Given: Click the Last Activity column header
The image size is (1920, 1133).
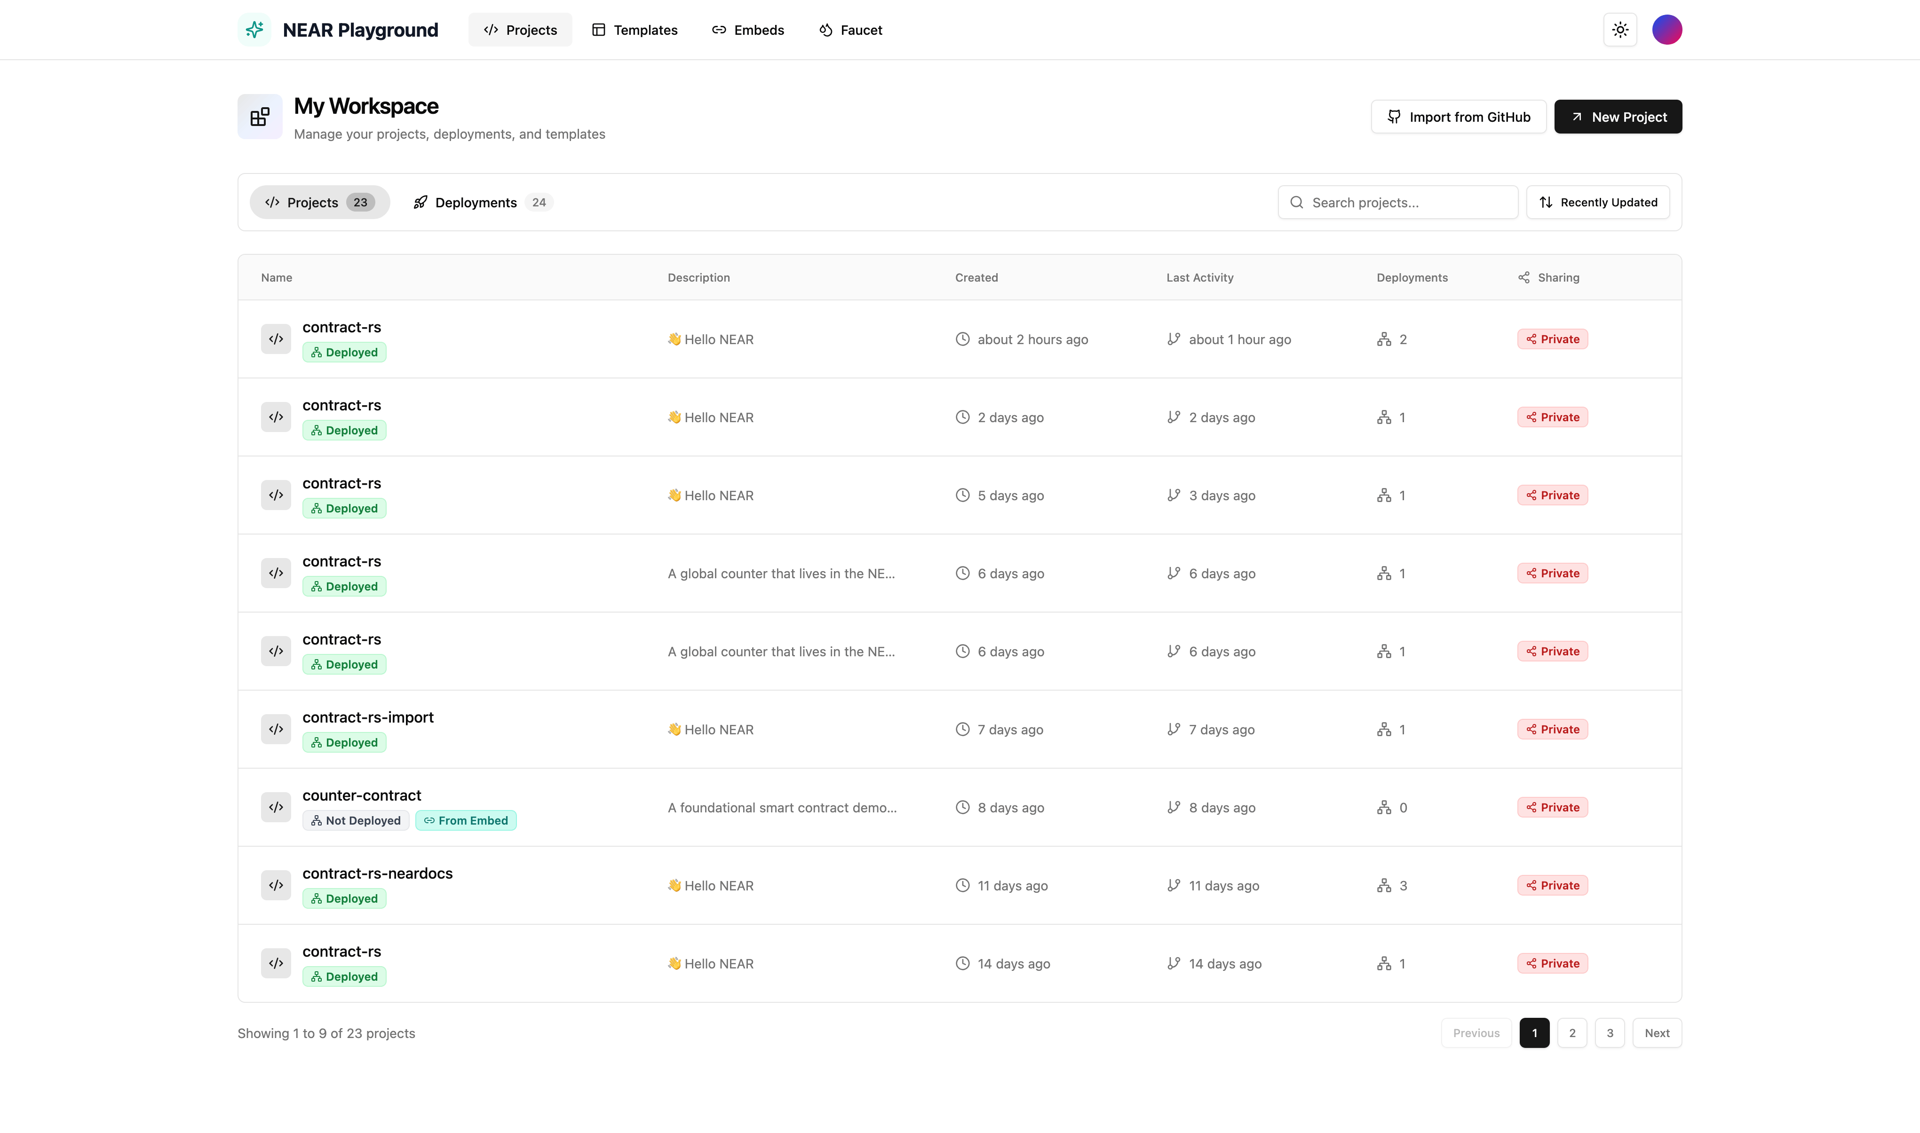Looking at the screenshot, I should point(1200,277).
